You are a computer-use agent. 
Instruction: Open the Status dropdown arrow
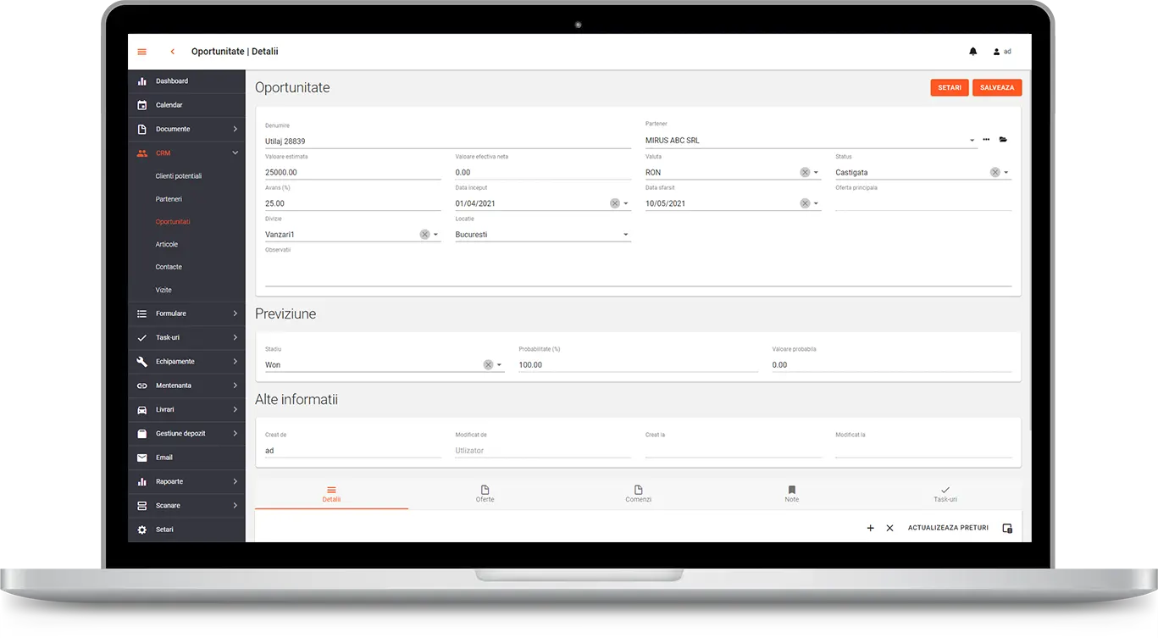1006,172
